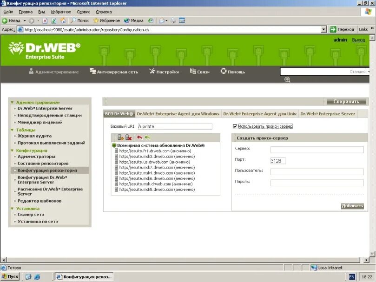Click Выход logout link
Image resolution: width=376 pixels, height=282 pixels.
[x=358, y=40]
